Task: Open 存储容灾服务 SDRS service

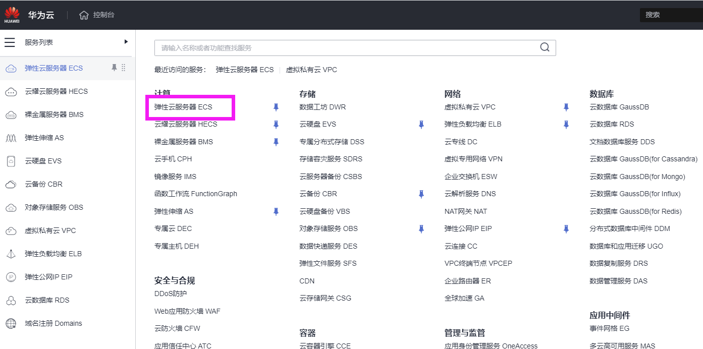Action: (x=331, y=159)
